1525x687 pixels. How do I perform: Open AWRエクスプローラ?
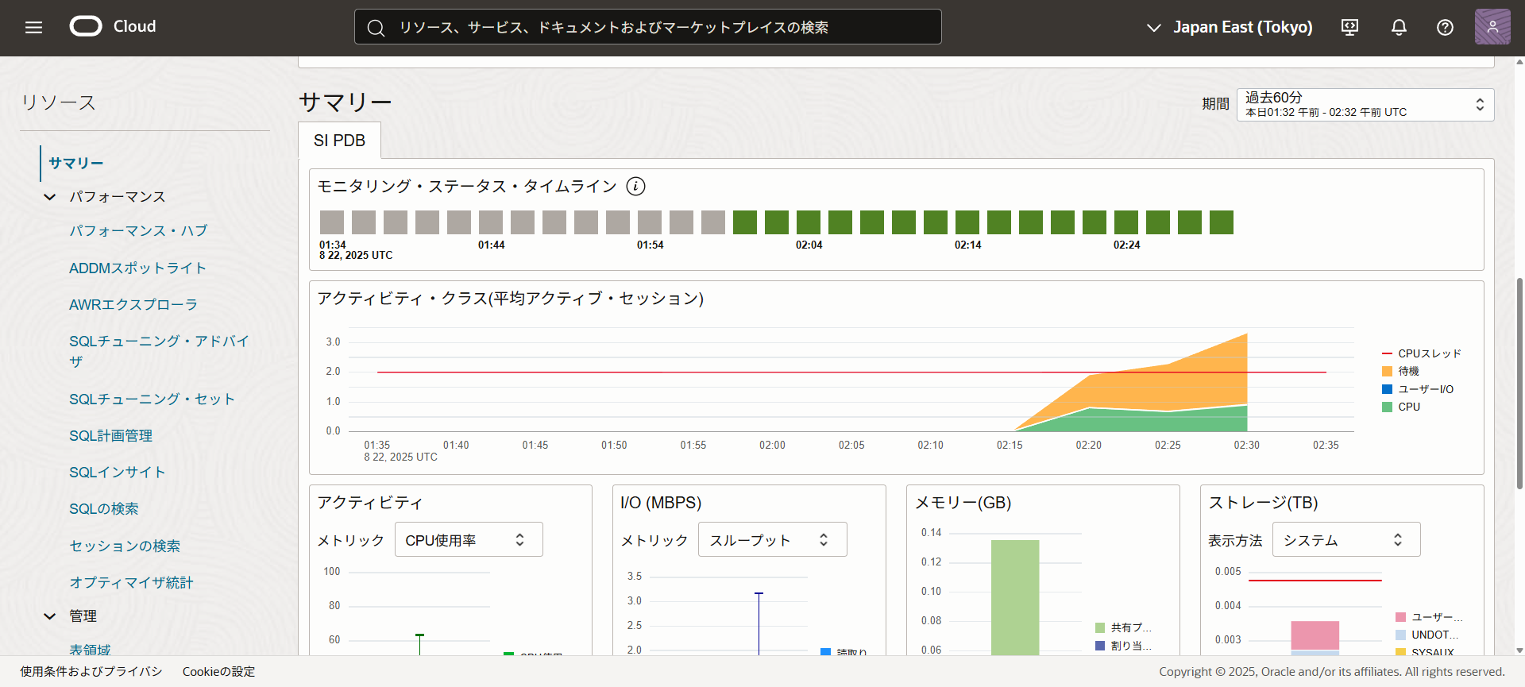coord(133,304)
